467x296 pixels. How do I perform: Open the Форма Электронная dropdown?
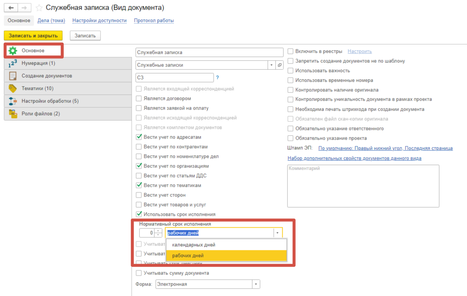click(x=256, y=284)
